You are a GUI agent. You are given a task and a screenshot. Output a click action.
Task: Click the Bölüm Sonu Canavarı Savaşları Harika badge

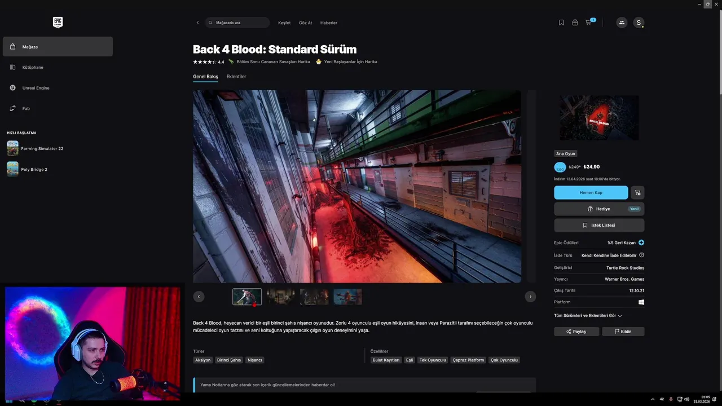pyautogui.click(x=270, y=61)
